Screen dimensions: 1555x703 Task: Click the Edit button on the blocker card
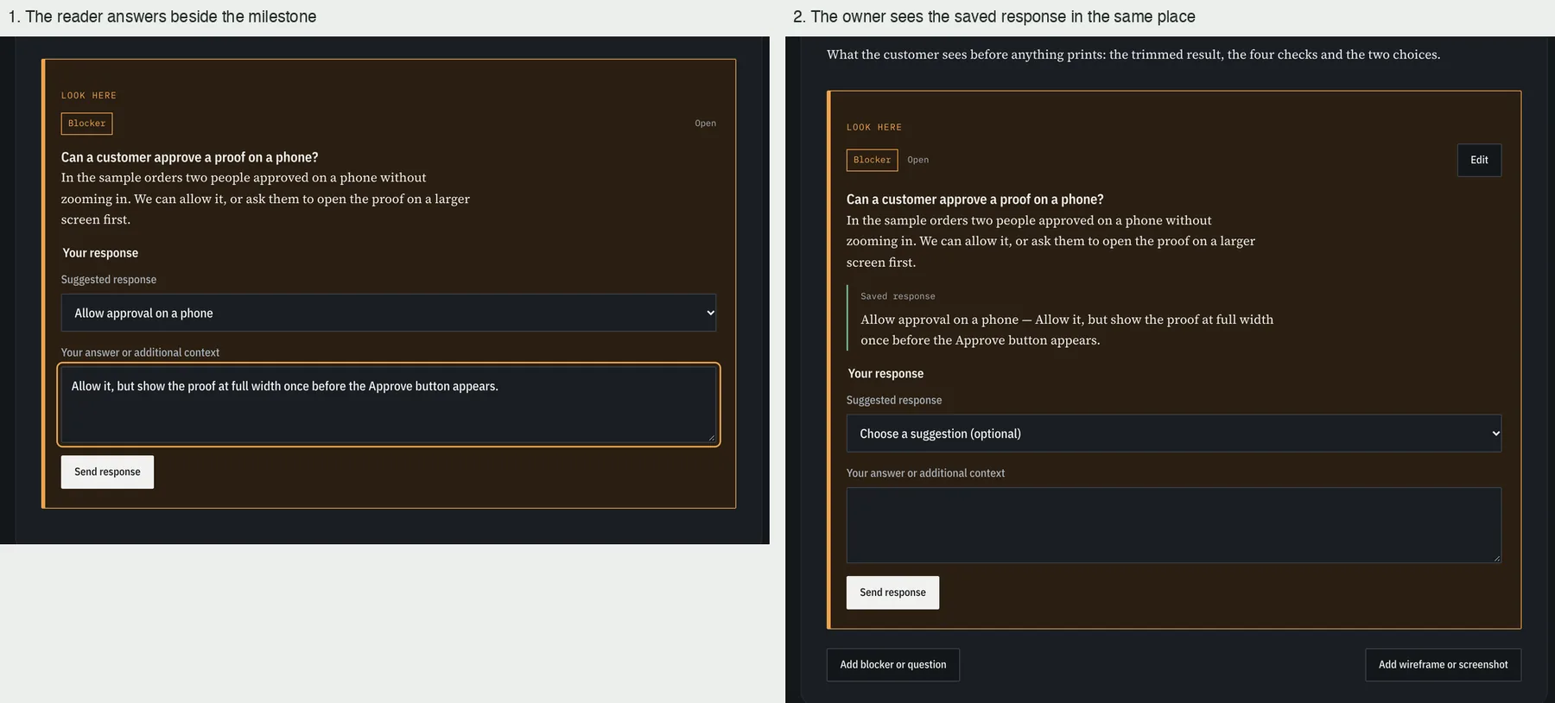pos(1479,160)
